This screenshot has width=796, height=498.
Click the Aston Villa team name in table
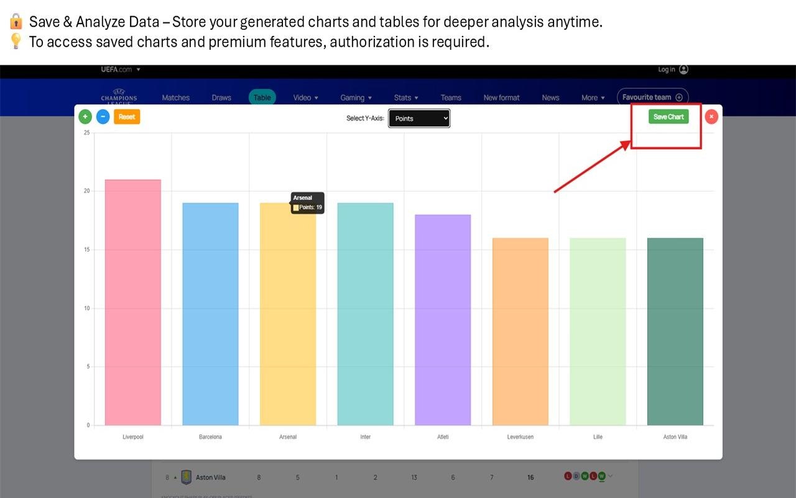coord(211,477)
